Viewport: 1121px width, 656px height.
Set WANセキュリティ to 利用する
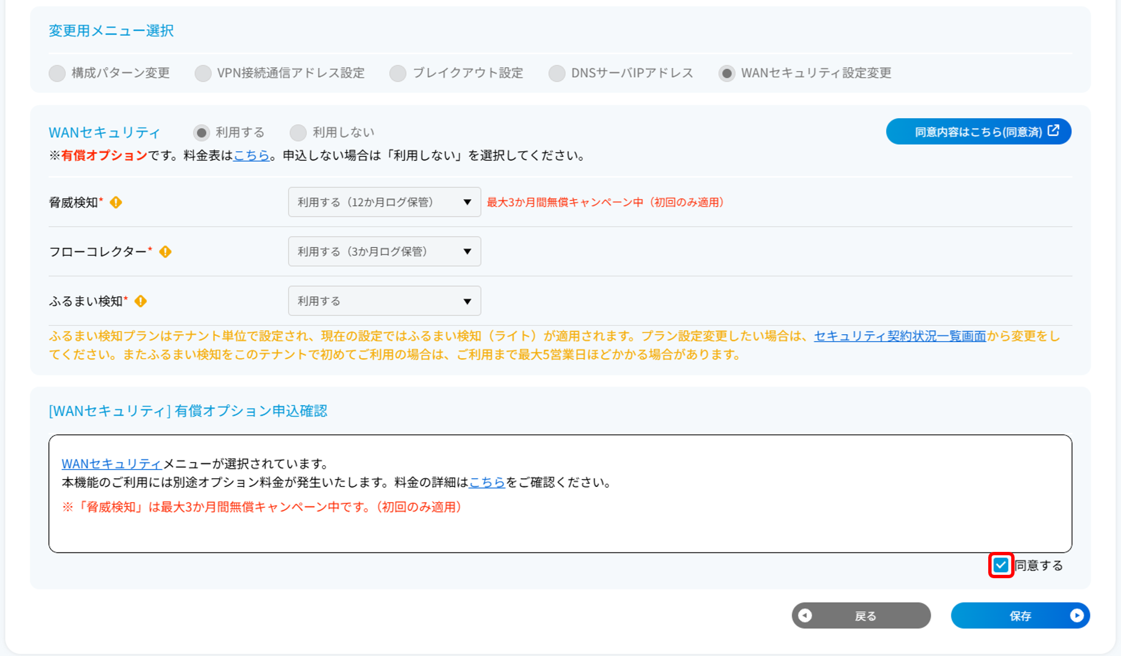coord(202,133)
